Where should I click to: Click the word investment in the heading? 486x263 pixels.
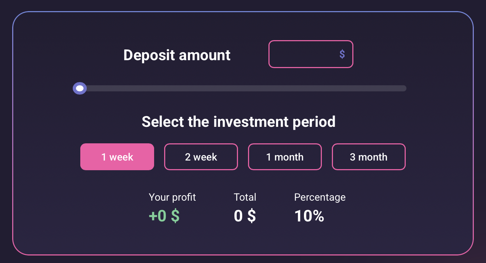click(x=251, y=122)
